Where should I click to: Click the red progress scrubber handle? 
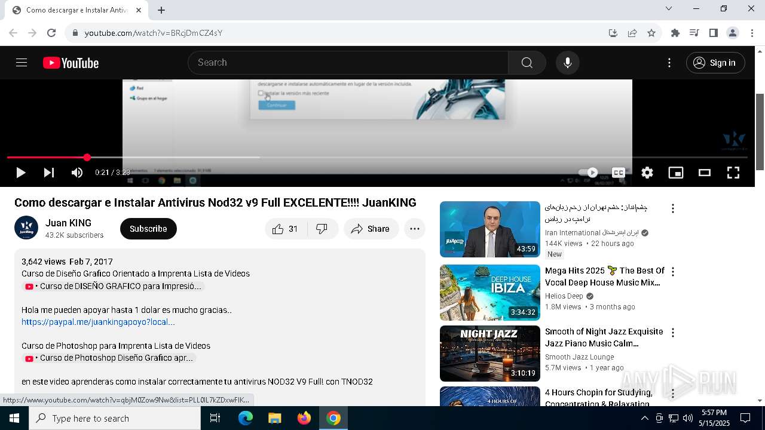[x=87, y=157]
